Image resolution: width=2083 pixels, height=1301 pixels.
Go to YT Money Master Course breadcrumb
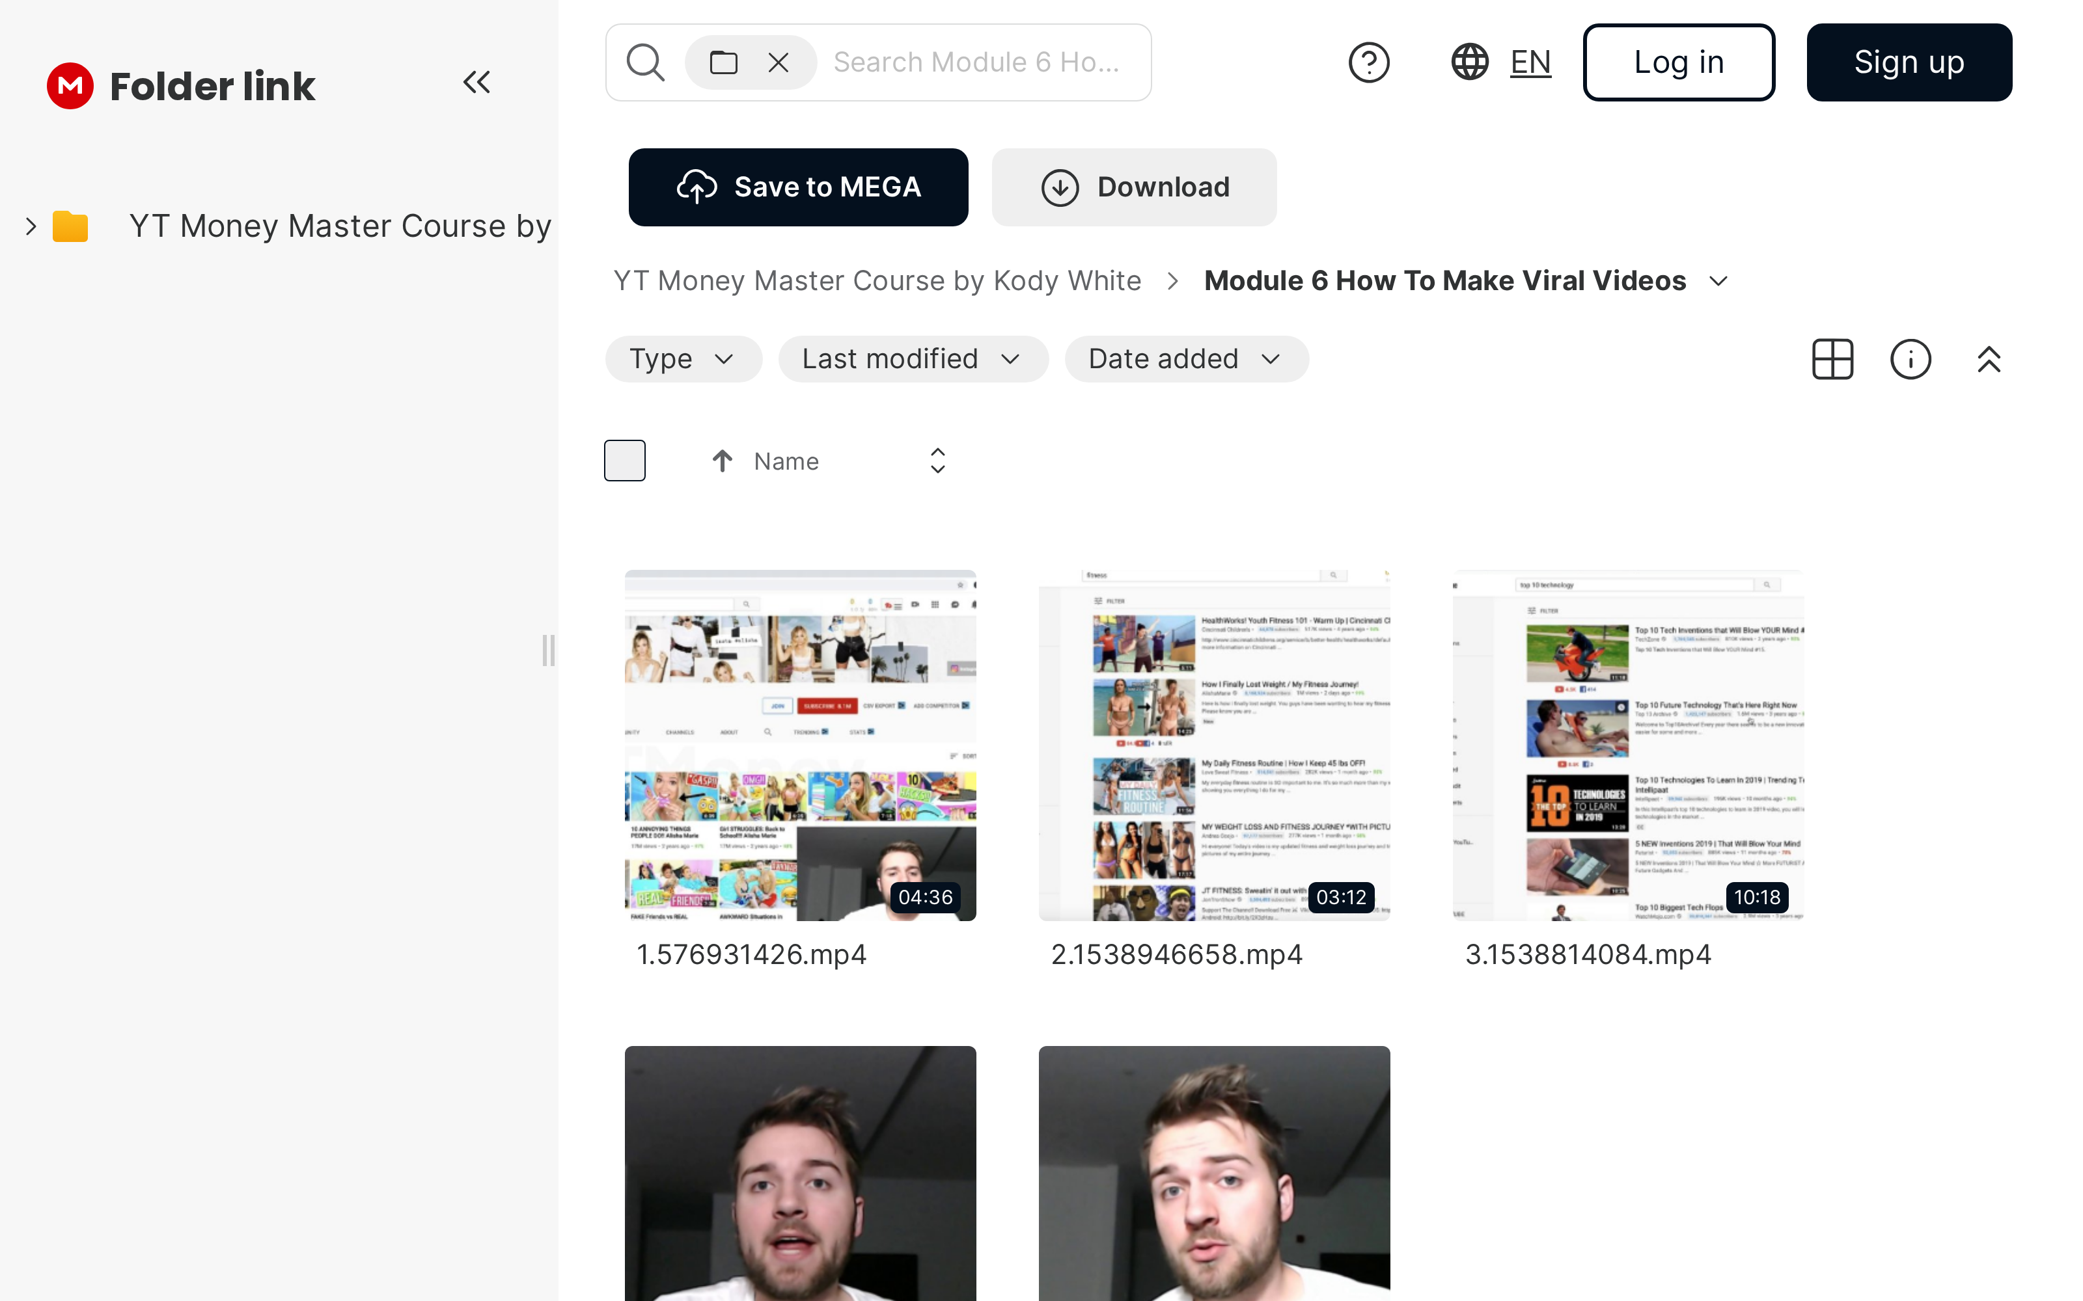(x=876, y=282)
